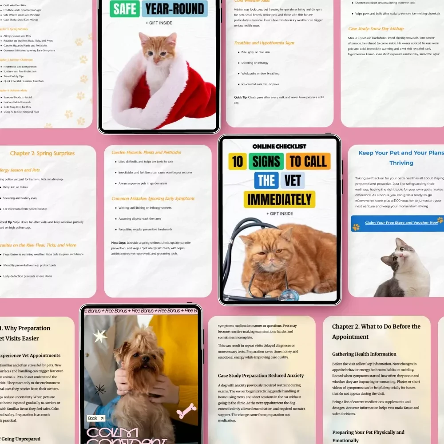Select the Chapter 2: Spring Surprises heading

(42, 153)
